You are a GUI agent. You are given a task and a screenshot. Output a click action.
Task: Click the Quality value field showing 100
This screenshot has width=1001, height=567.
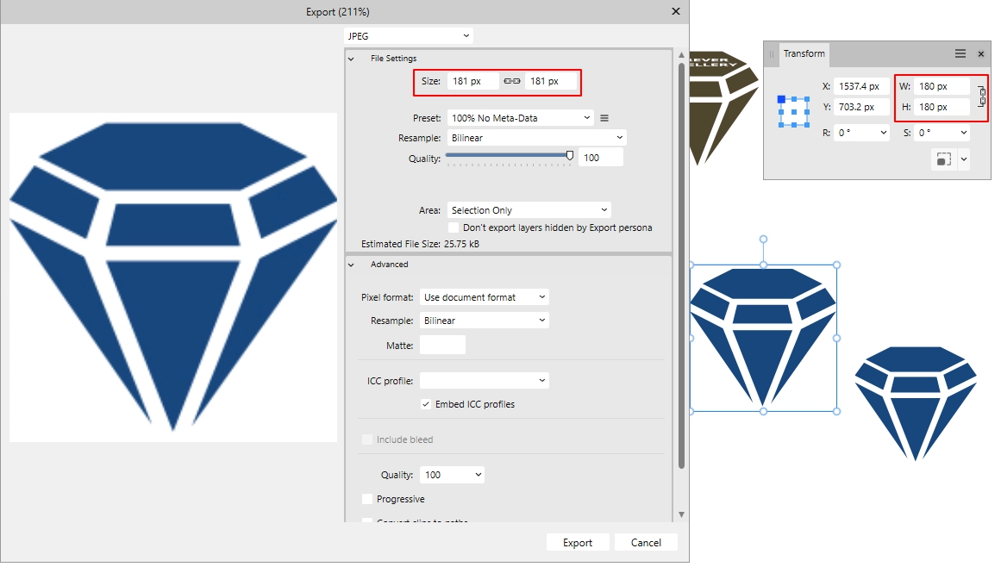click(600, 158)
